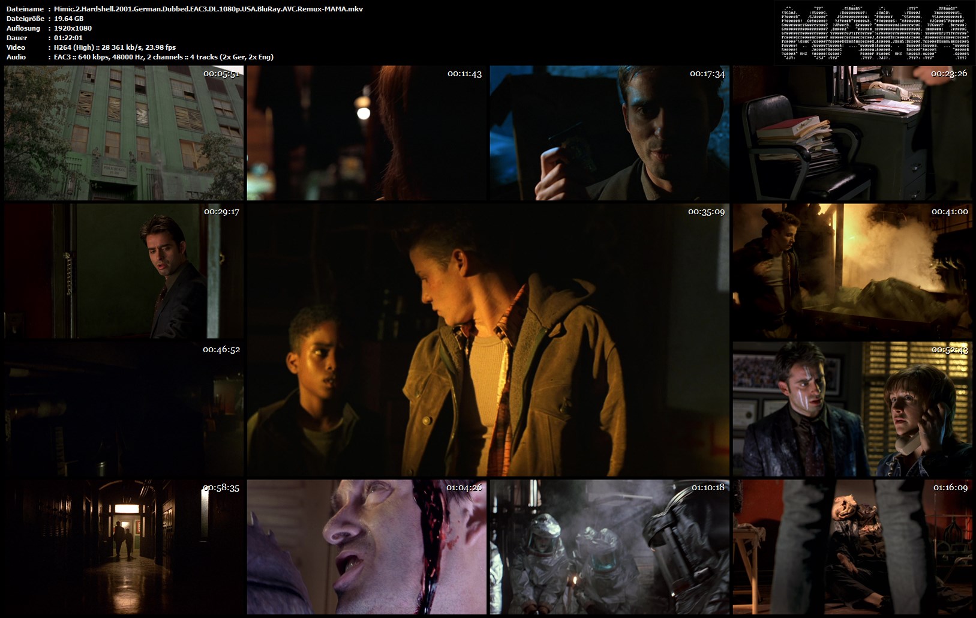The width and height of the screenshot is (976, 618).
Task: Click the Auflösung label
Action: click(x=23, y=28)
